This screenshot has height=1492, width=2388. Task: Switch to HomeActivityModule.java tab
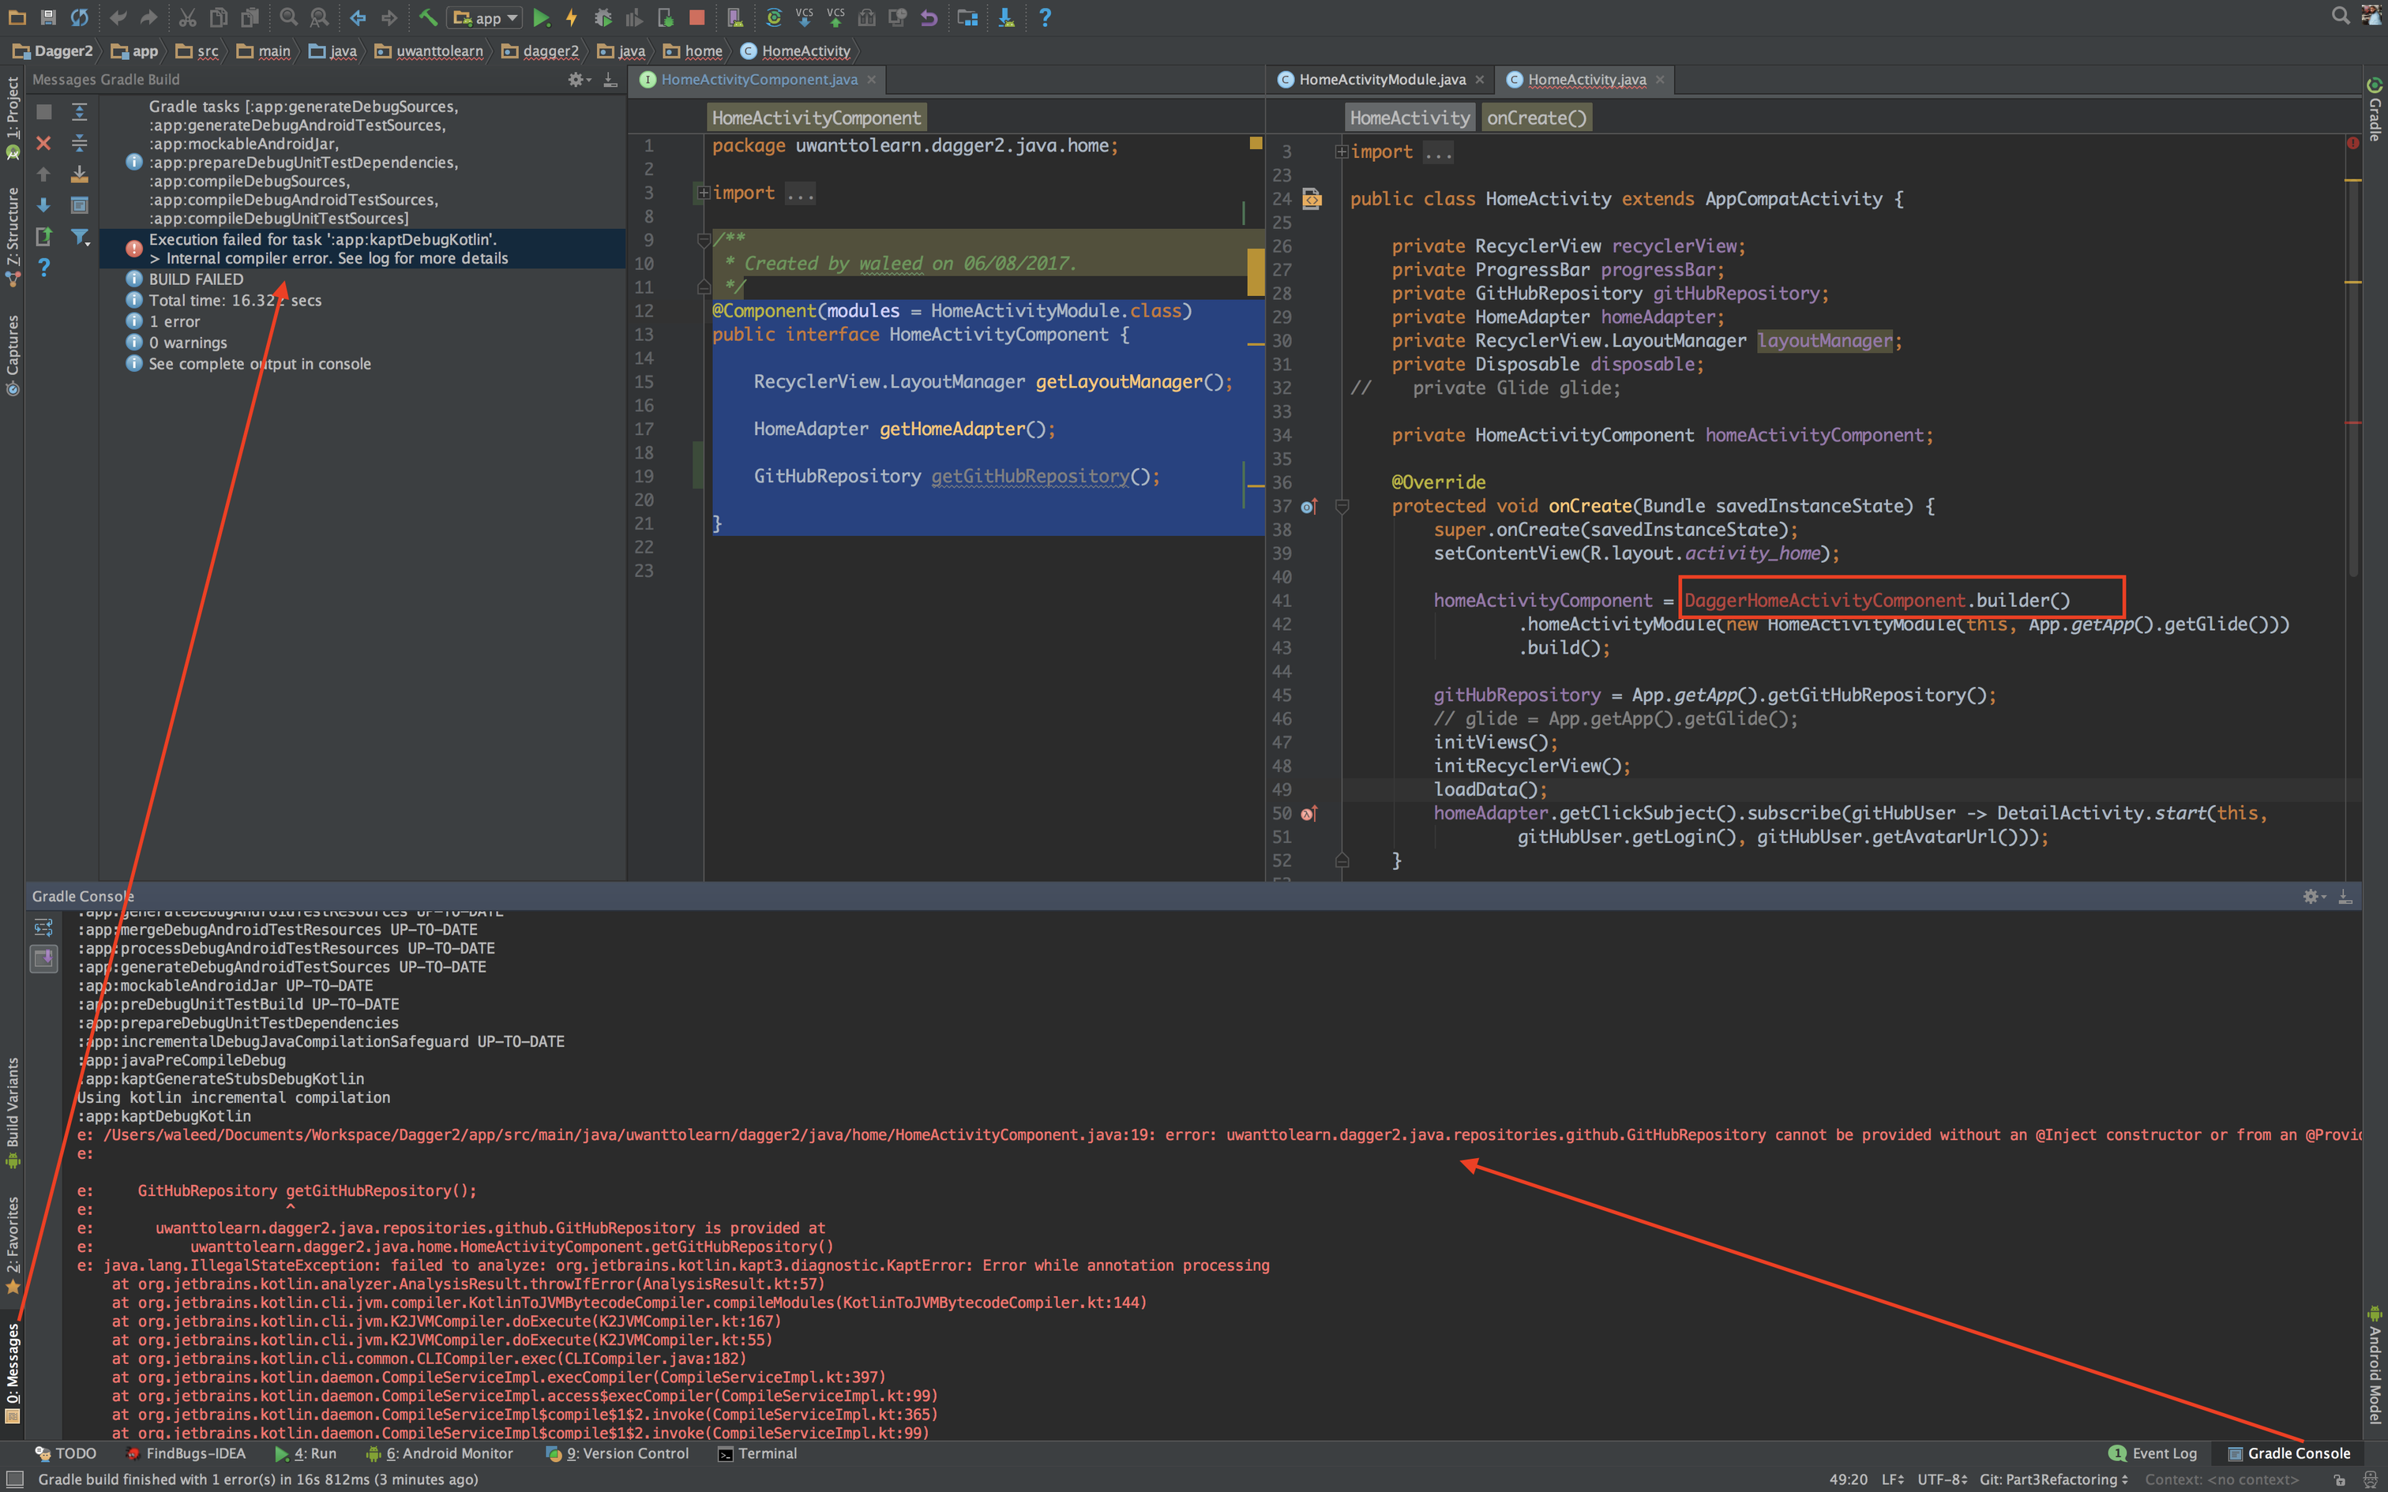coord(1380,80)
